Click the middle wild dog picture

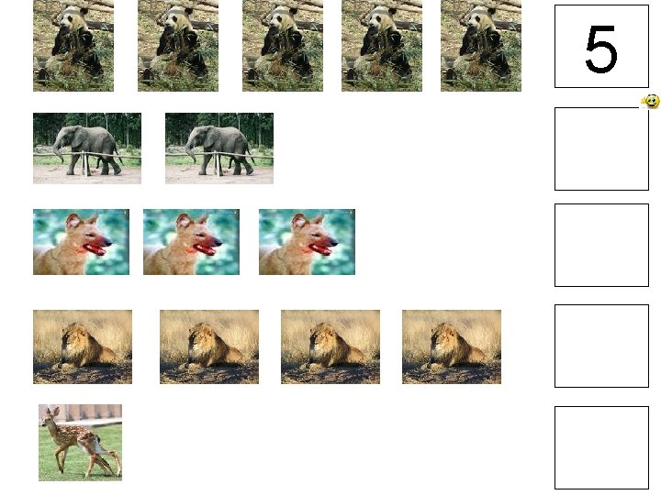191,242
